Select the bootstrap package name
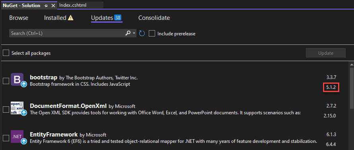The width and height of the screenshot is (354, 150). [44, 77]
